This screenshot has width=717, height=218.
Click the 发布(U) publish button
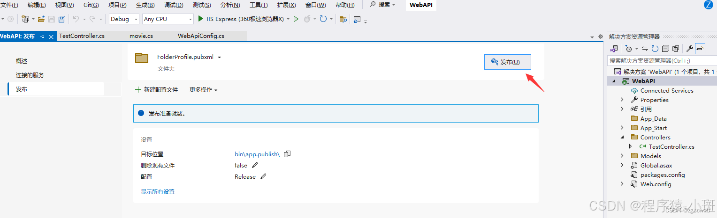pos(508,62)
